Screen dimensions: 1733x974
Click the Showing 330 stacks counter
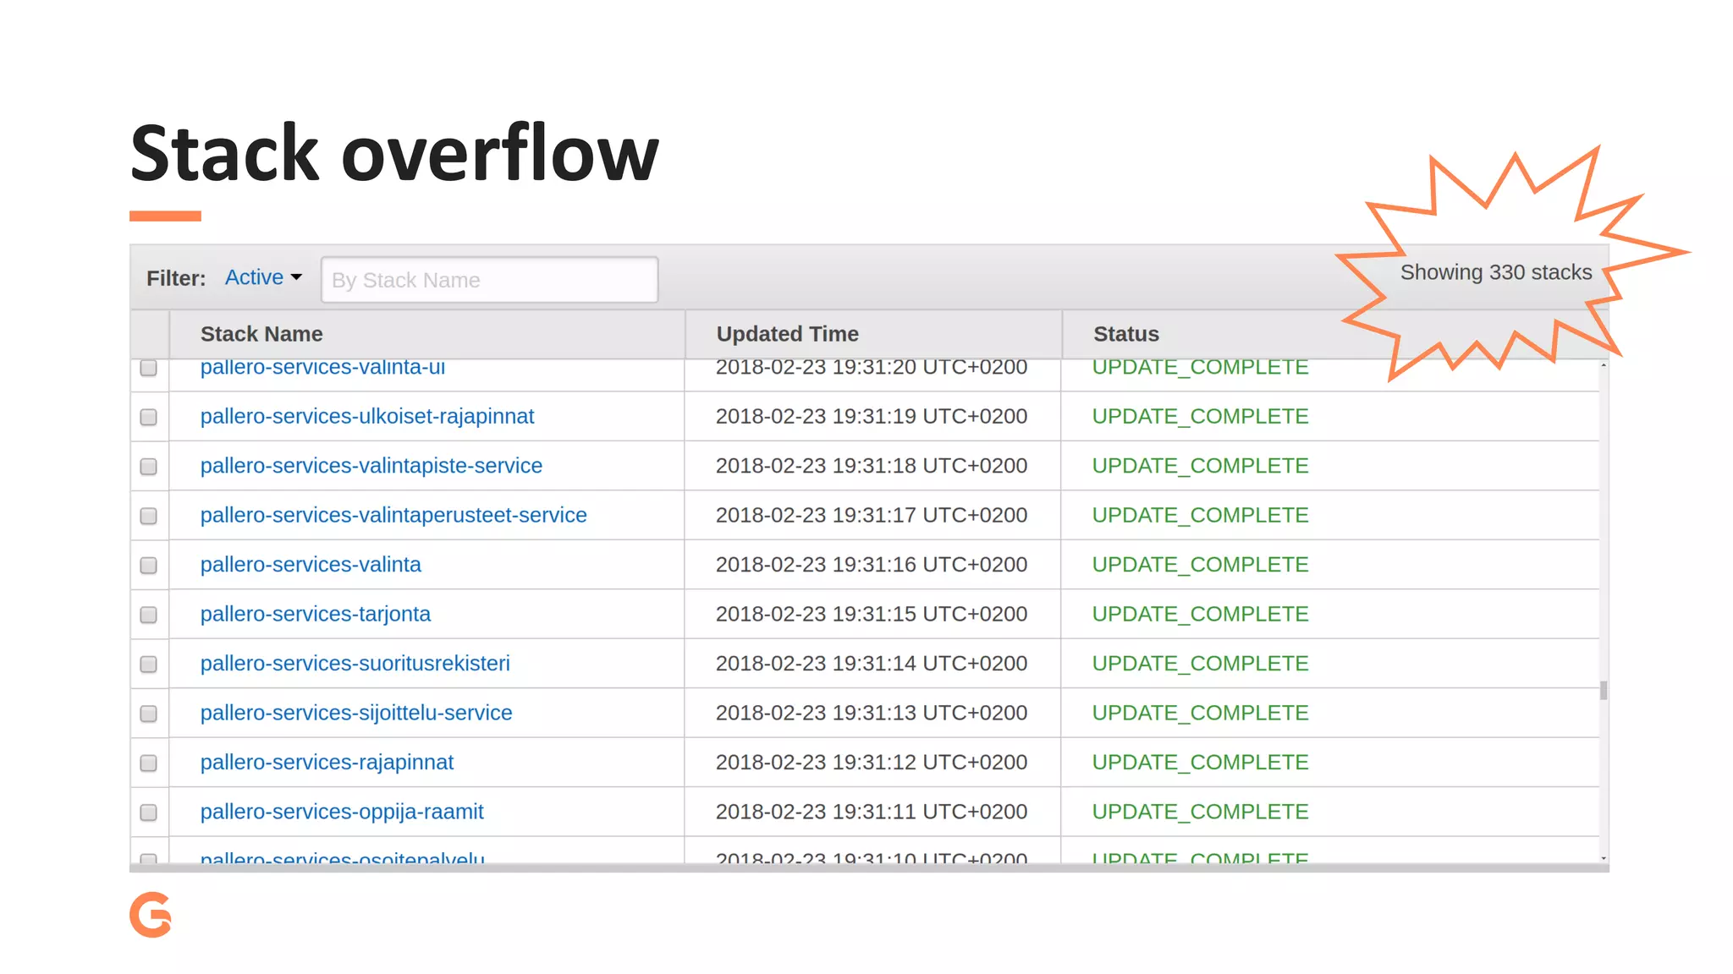click(1496, 272)
